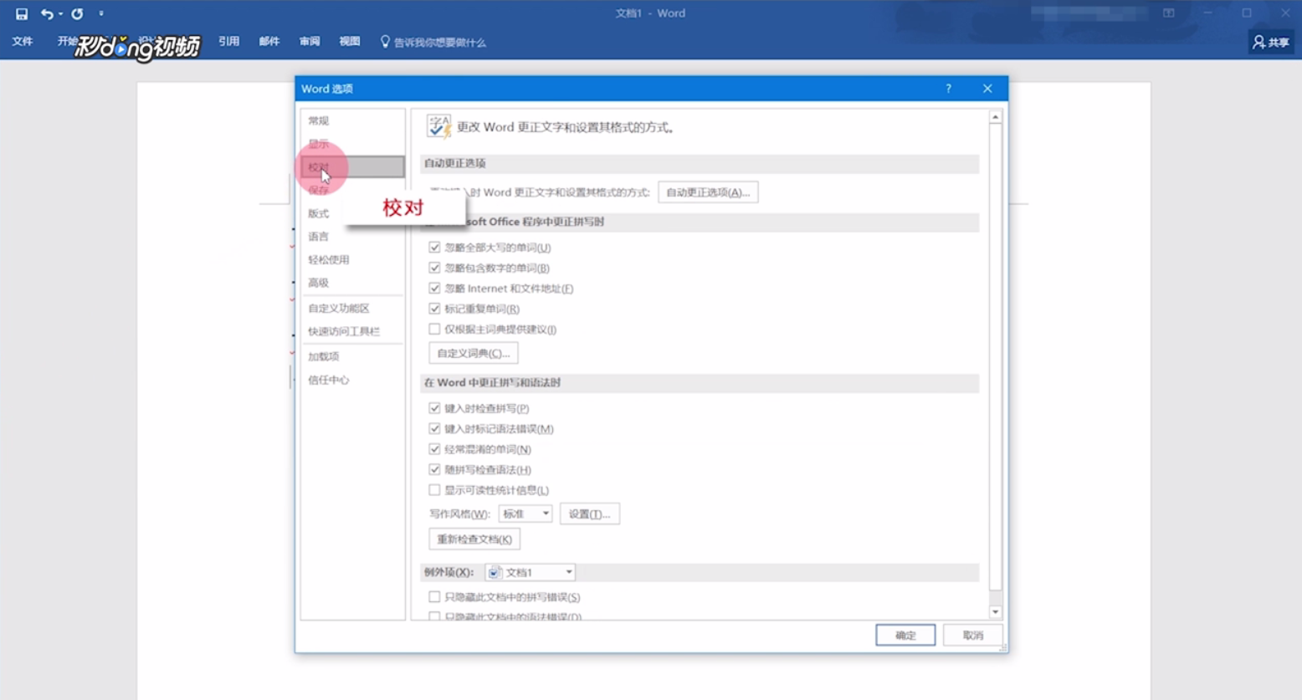
Task: Open the Quick Access Toolbar customize arrow
Action: 100,13
